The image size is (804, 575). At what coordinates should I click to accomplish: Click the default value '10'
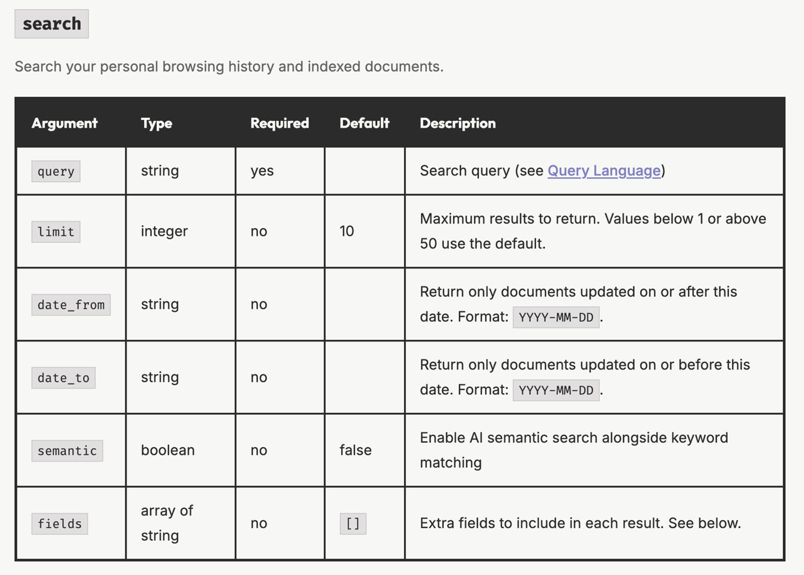click(x=347, y=231)
